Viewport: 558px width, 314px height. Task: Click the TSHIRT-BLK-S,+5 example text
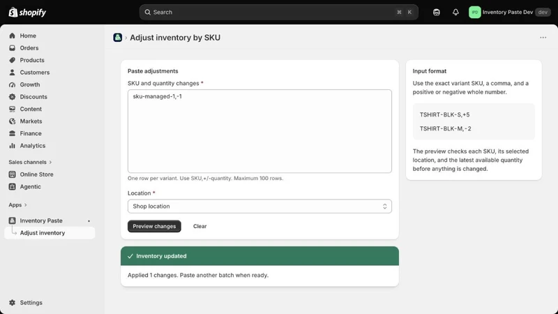(444, 114)
